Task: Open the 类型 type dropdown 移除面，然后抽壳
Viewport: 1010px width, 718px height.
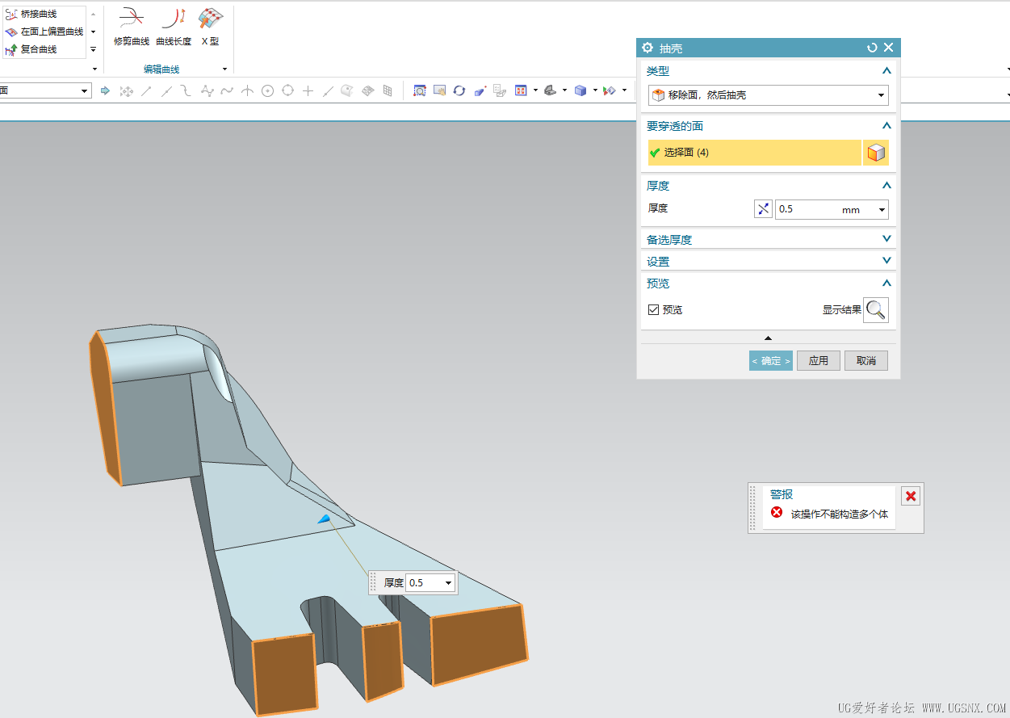Action: tap(769, 95)
